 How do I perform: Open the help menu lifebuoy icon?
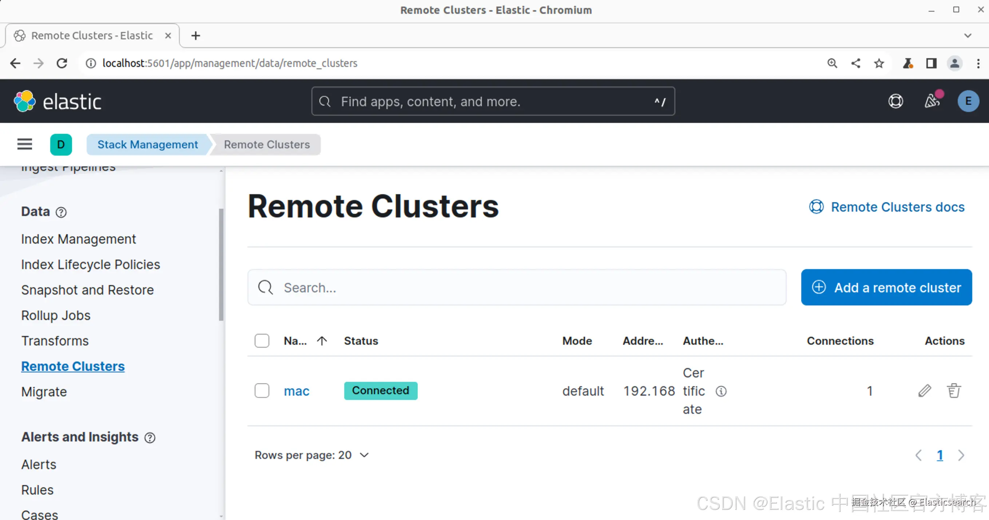pos(896,101)
